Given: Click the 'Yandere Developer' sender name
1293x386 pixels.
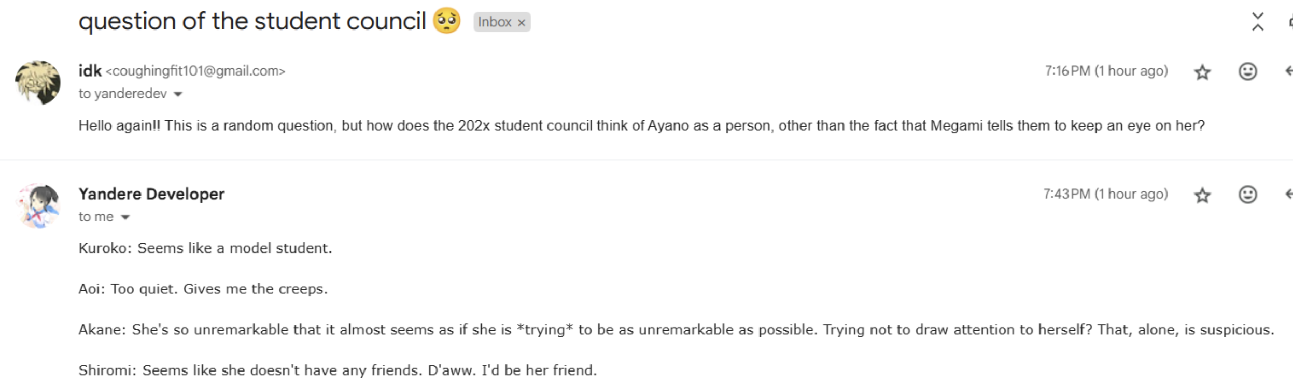Looking at the screenshot, I should click(x=151, y=194).
